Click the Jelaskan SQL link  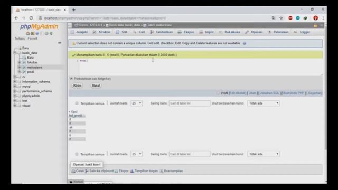269,93
